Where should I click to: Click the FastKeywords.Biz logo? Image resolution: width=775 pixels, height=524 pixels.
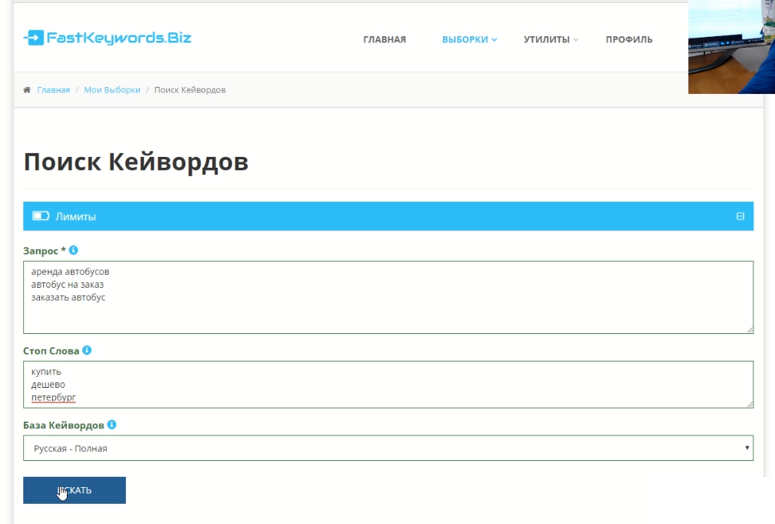(x=108, y=38)
